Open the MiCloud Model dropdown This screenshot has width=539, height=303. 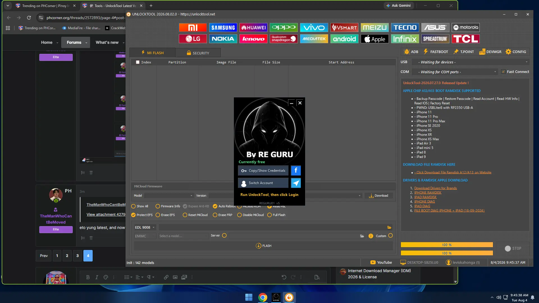(x=169, y=196)
